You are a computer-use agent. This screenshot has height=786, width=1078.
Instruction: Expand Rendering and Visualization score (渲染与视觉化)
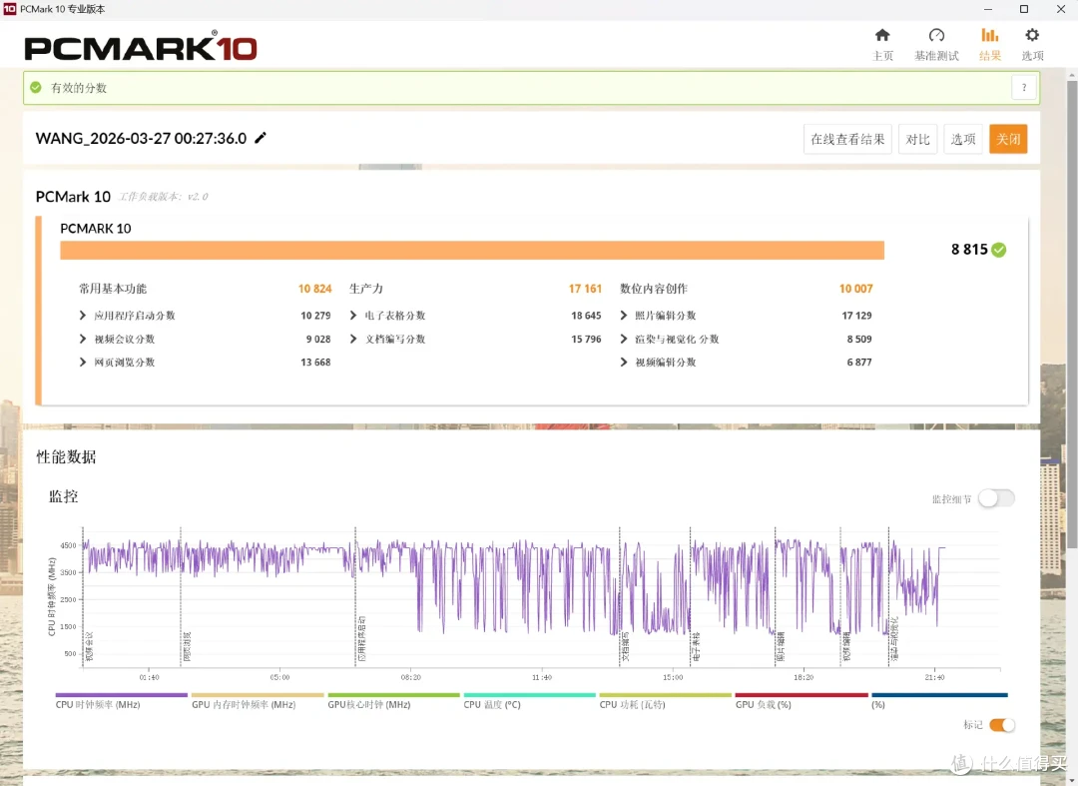pyautogui.click(x=624, y=339)
